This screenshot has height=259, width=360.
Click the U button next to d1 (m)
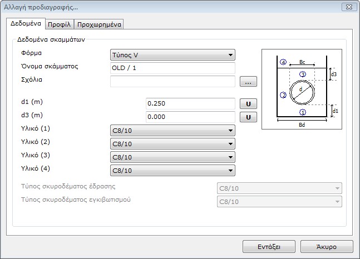248,104
